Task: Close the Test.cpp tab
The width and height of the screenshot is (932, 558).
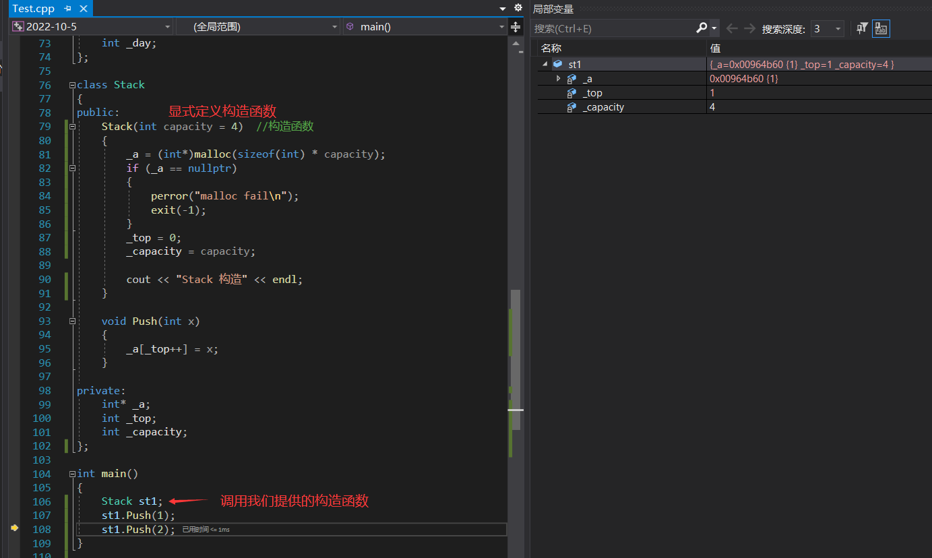Action: pos(82,9)
